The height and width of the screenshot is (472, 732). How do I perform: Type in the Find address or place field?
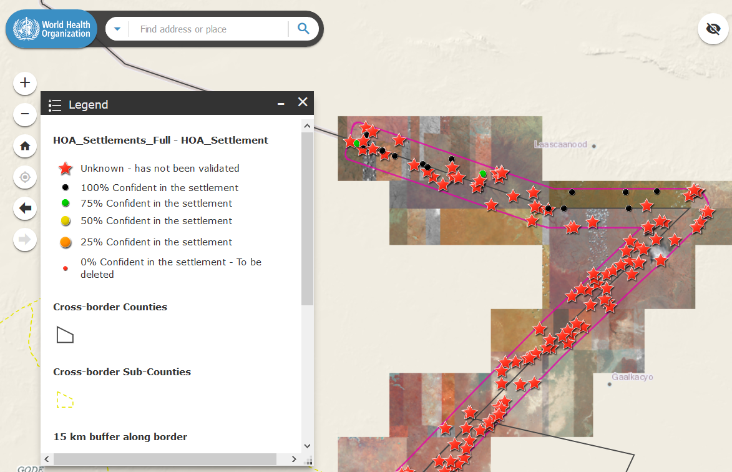[x=209, y=29]
